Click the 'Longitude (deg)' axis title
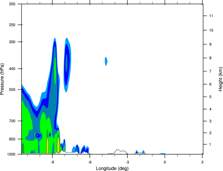Image resolution: width=223 pixels, height=171 pixels. tap(112, 168)
